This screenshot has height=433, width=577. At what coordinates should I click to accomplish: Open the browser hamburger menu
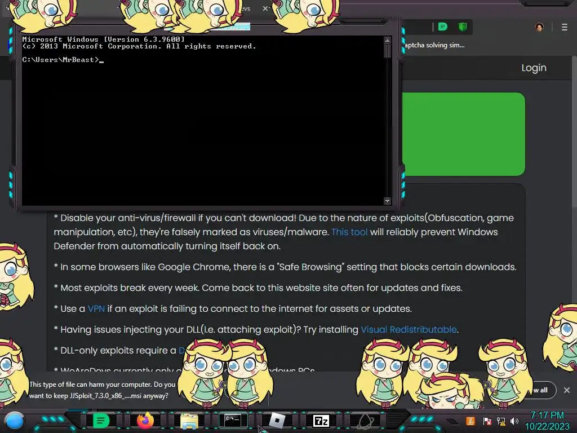pos(565,27)
